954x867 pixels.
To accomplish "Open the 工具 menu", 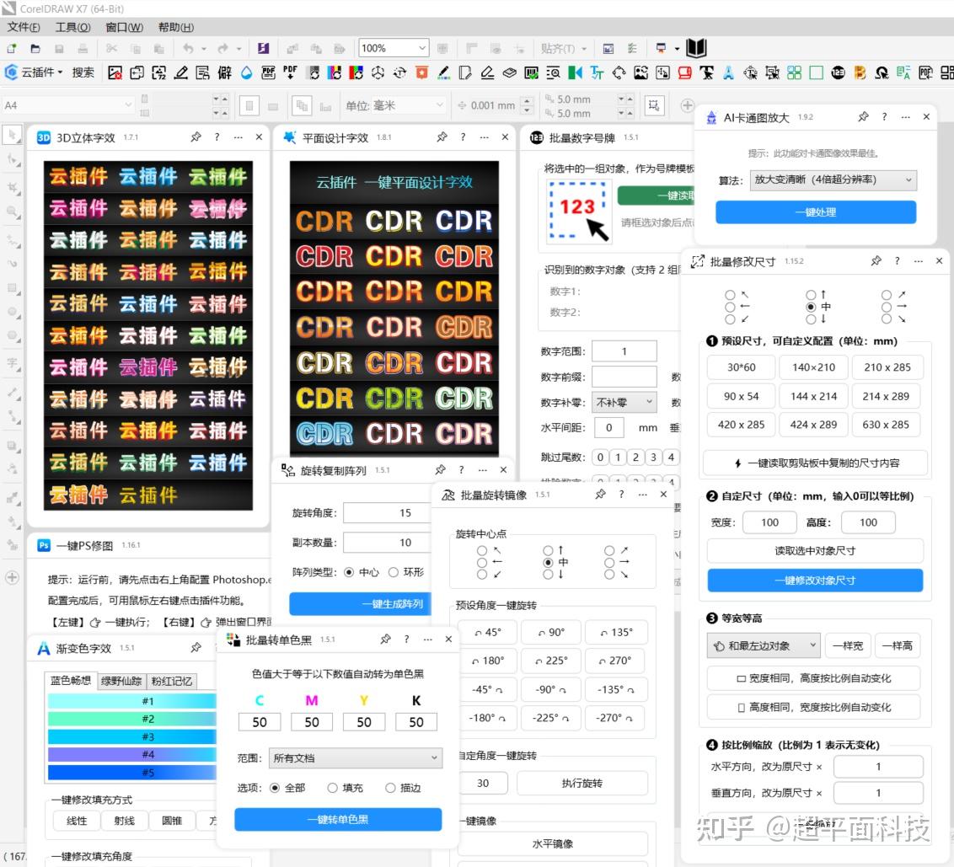I will tap(72, 27).
